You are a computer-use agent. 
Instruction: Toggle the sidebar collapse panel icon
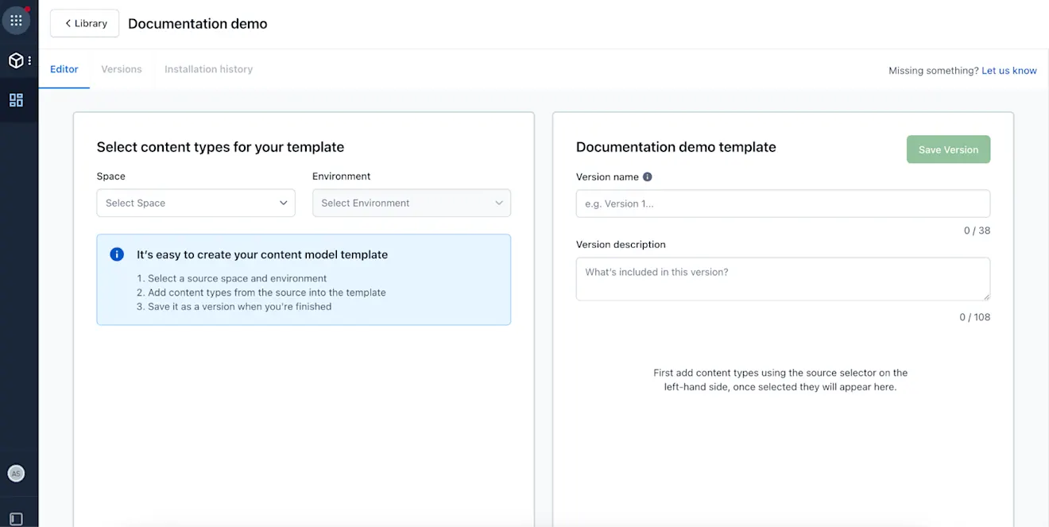click(16, 520)
